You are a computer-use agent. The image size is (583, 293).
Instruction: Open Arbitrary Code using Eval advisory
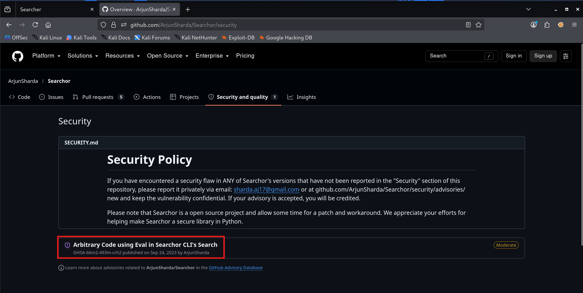145,245
